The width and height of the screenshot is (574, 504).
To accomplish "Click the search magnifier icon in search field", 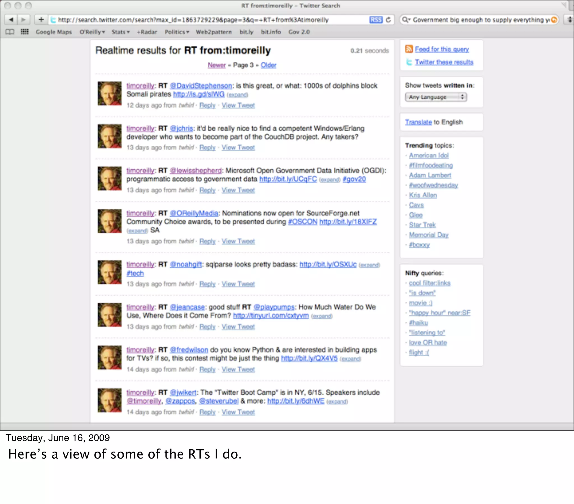I will click(x=406, y=20).
